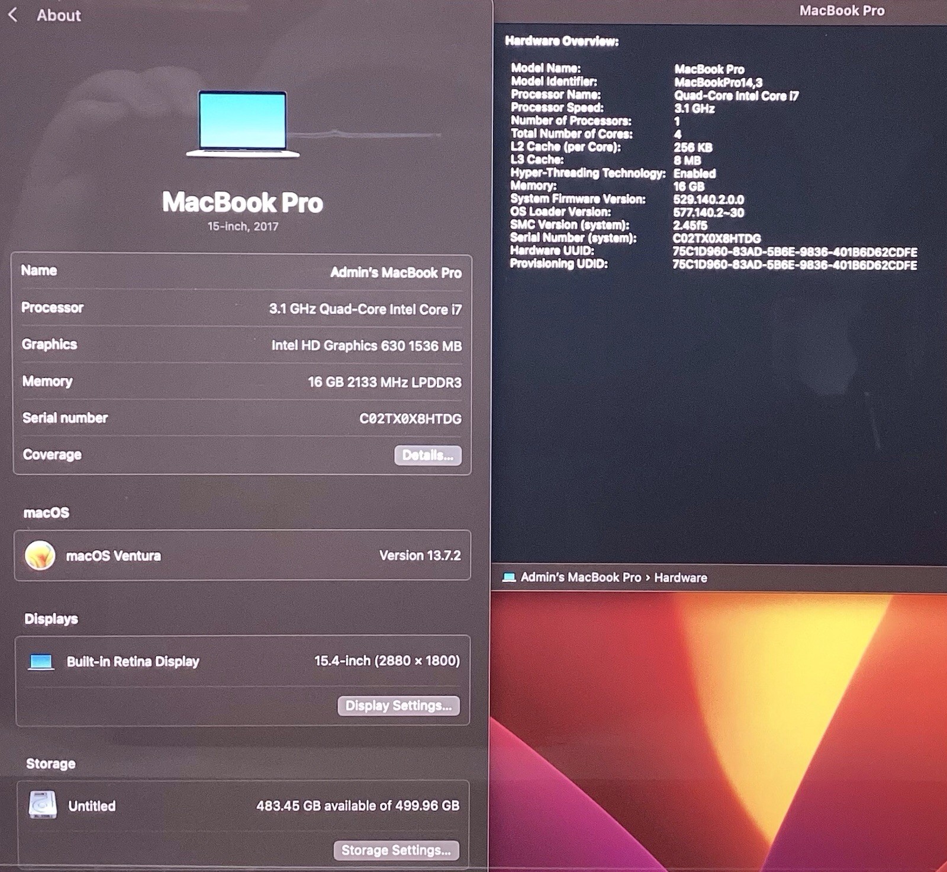Click the Coverage label
The width and height of the screenshot is (947, 872).
[x=52, y=454]
